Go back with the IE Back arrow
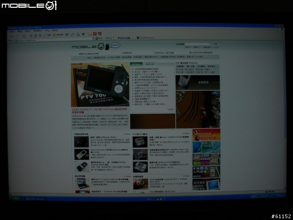Image resolution: width=293 pixels, height=220 pixels. (x=11, y=36)
